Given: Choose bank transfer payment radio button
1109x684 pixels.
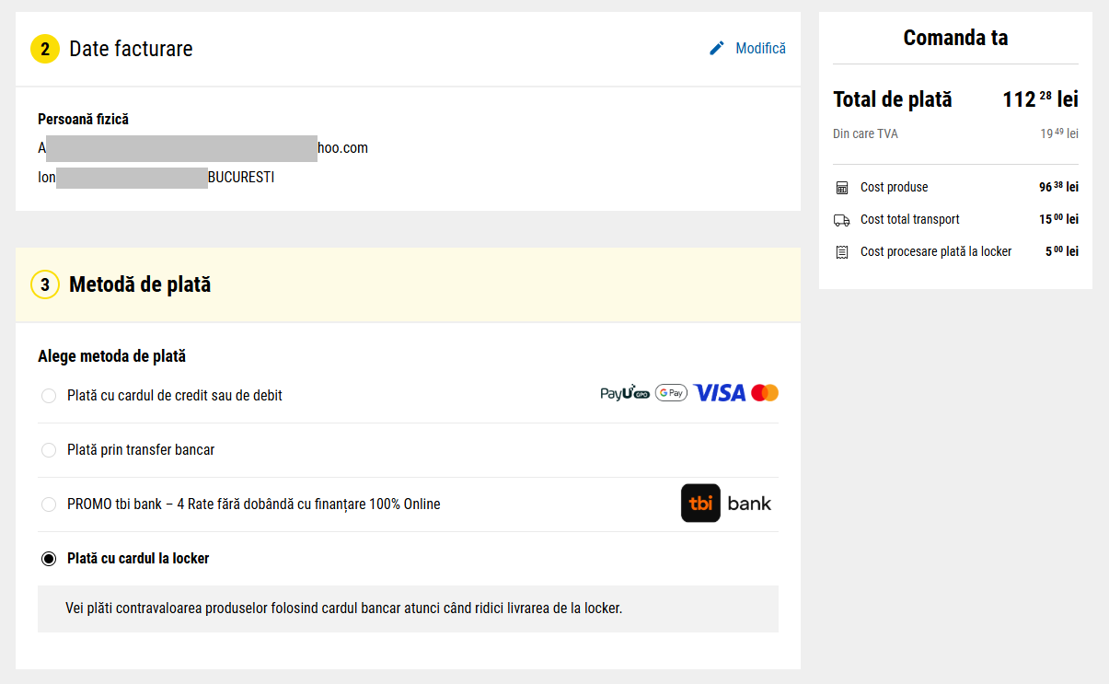Looking at the screenshot, I should pyautogui.click(x=49, y=450).
